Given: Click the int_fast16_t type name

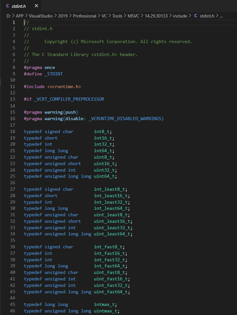Looking at the screenshot, I should 110,253.
